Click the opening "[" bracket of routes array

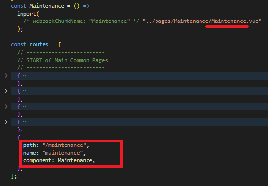(x=60, y=45)
